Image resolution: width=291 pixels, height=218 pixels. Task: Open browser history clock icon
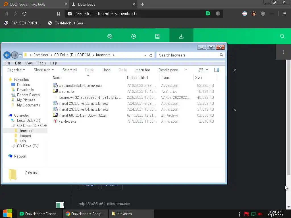pyautogui.click(x=134, y=36)
